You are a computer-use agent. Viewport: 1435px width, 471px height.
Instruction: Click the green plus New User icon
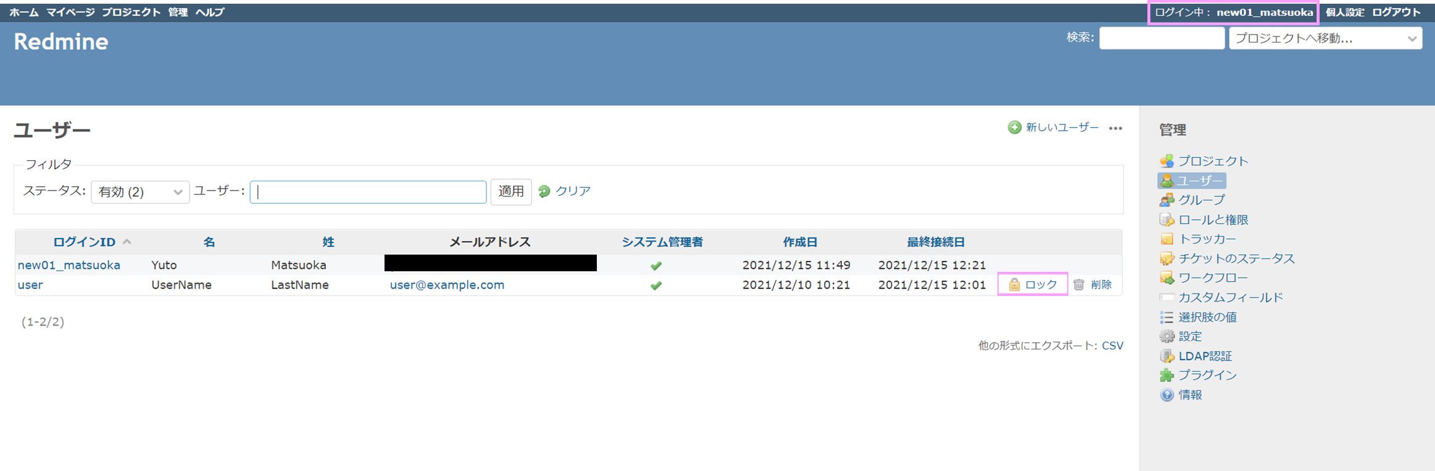click(x=1015, y=128)
